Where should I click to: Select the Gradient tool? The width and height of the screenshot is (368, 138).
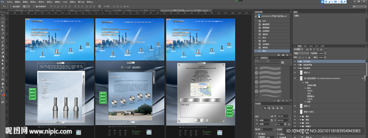pos(3,56)
